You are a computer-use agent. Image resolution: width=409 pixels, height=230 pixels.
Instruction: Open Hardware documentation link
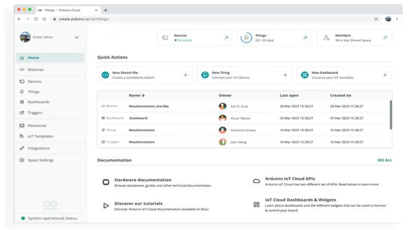143,180
